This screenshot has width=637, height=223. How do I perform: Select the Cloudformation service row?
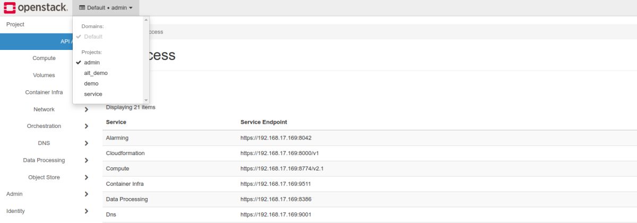click(x=369, y=153)
